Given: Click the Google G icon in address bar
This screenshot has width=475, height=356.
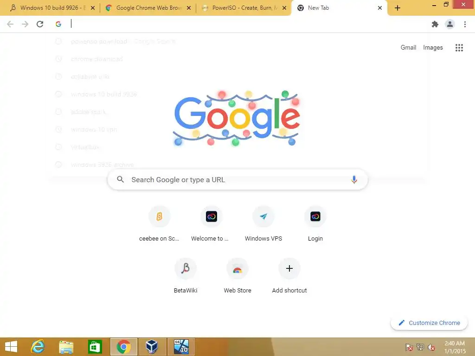Looking at the screenshot, I should 58,24.
